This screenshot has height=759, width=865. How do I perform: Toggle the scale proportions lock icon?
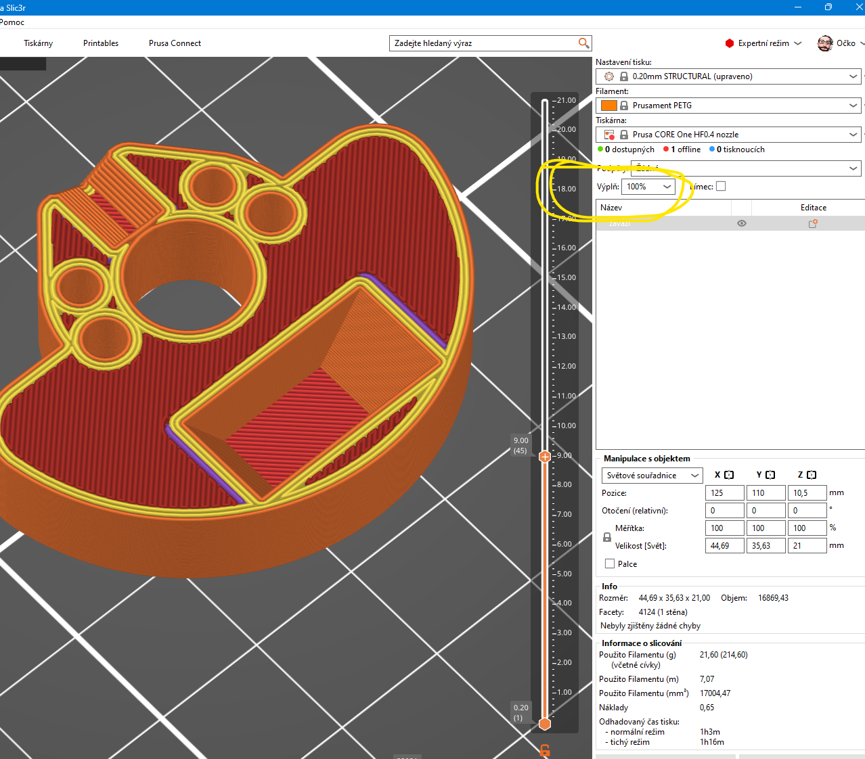click(607, 537)
